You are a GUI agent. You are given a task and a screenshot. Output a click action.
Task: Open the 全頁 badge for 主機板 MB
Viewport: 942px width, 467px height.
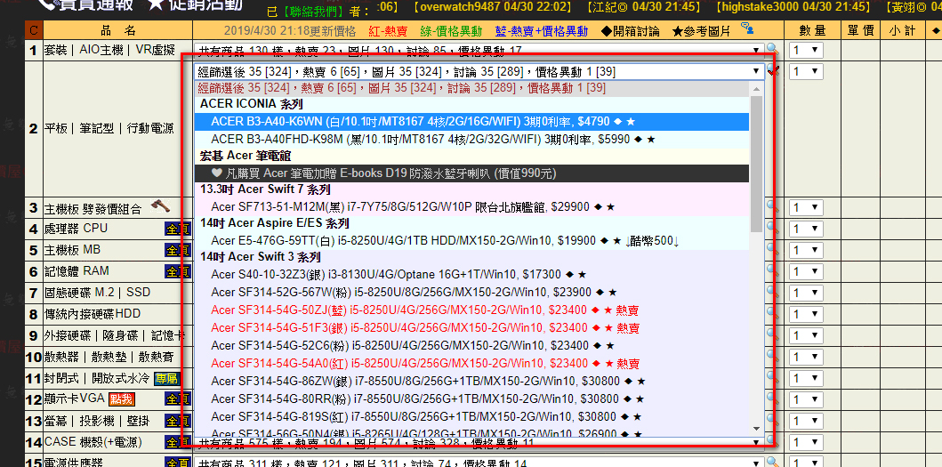[177, 251]
